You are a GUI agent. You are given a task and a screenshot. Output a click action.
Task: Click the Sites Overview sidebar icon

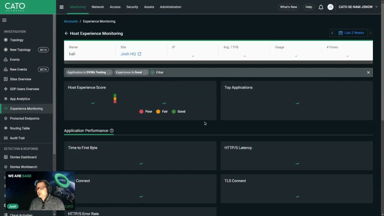[x=6, y=79]
